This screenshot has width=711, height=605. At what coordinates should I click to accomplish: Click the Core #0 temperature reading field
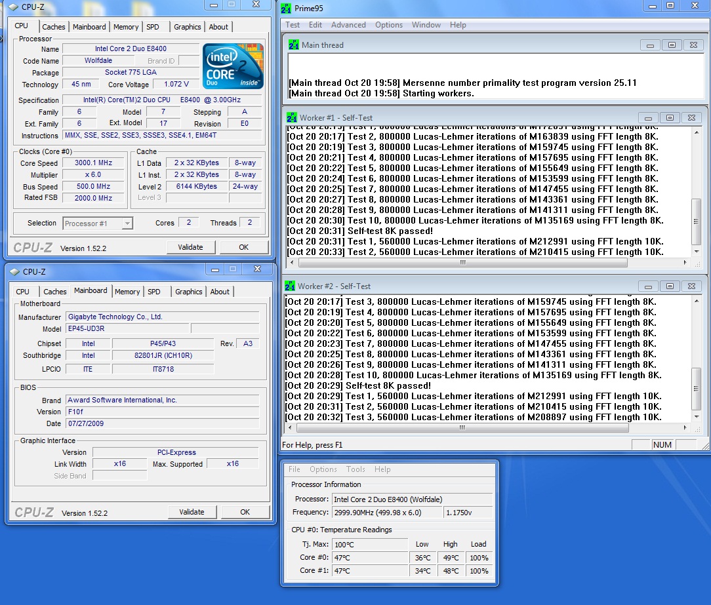click(x=369, y=558)
